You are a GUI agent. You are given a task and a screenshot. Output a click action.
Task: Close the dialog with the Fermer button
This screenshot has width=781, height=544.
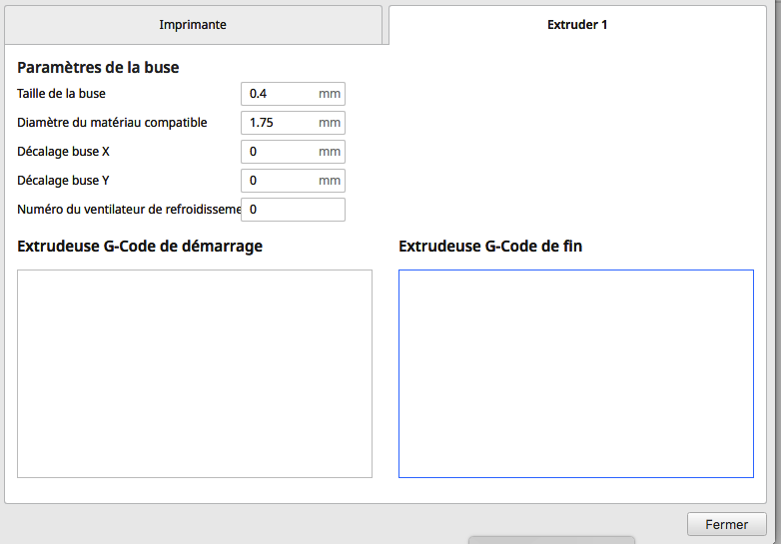[727, 524]
